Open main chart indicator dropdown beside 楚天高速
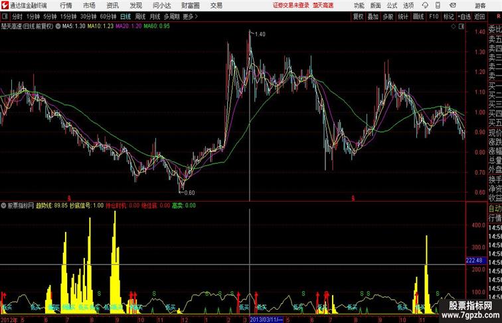This screenshot has height=323, width=502. [58, 27]
